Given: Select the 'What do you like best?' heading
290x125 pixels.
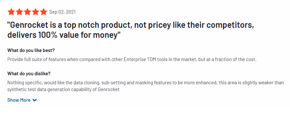Looking at the screenshot, I should (x=31, y=50).
